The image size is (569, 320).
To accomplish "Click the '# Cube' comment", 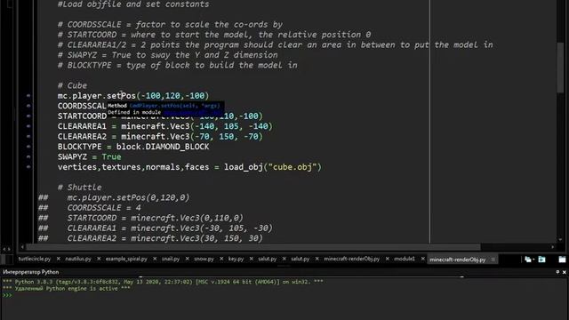I will pyautogui.click(x=72, y=85).
